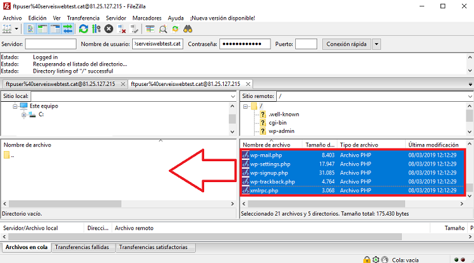Open Edición menu
The image size is (474, 263).
(37, 18)
